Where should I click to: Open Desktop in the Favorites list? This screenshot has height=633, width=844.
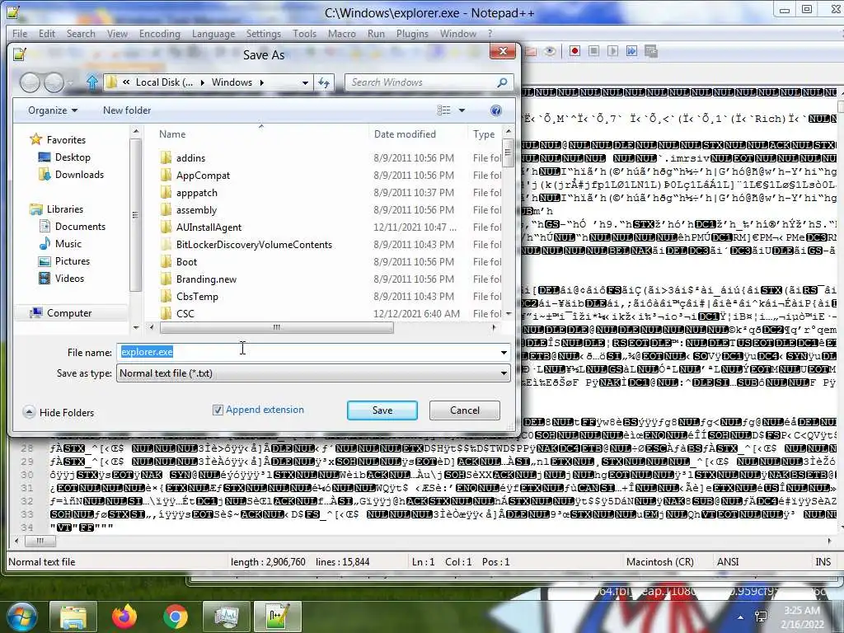pyautogui.click(x=73, y=157)
